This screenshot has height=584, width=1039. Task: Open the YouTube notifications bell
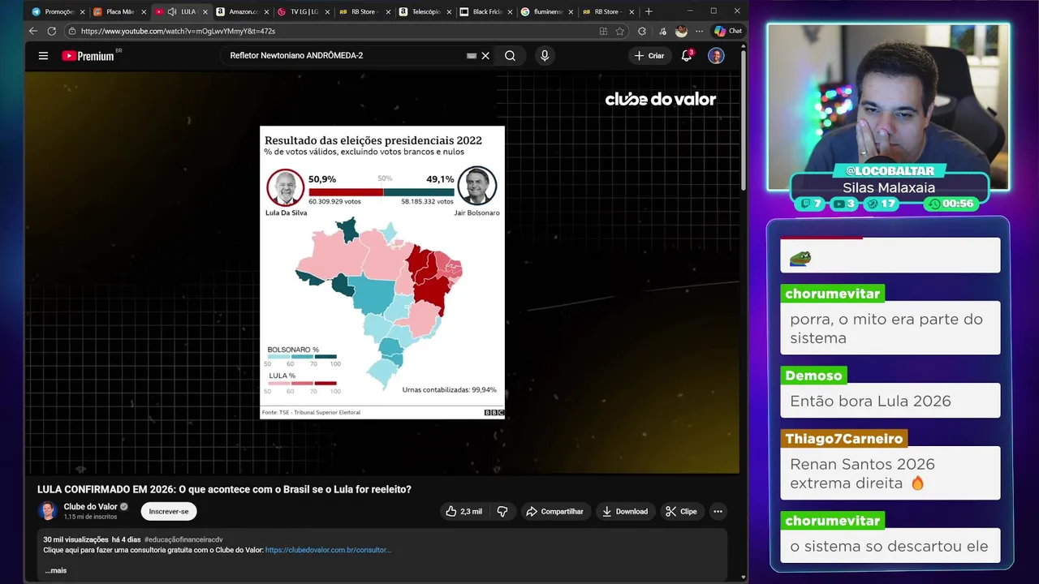click(x=687, y=56)
